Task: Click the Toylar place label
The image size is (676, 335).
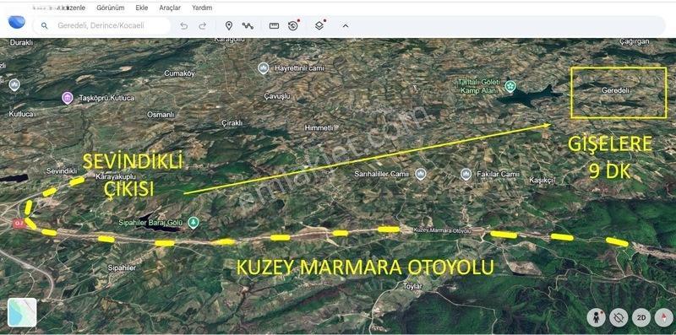Action: point(412,286)
